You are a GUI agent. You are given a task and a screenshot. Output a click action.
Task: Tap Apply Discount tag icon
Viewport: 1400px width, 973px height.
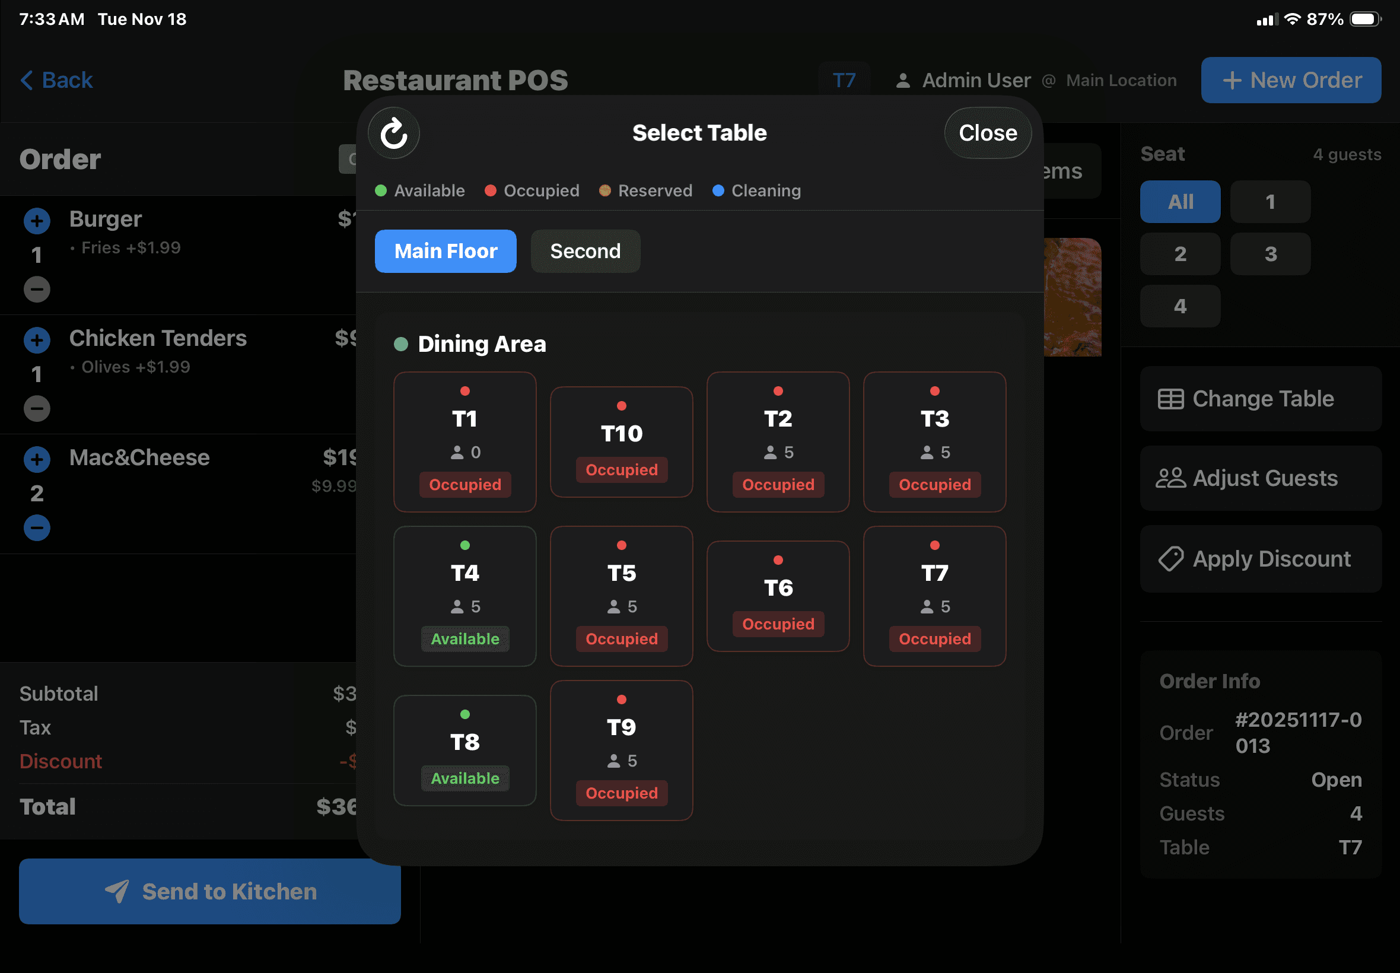tap(1170, 558)
